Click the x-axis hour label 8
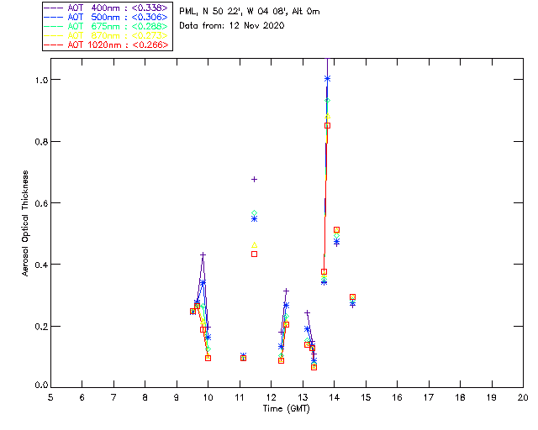The height and width of the screenshot is (430, 538). pos(145,397)
